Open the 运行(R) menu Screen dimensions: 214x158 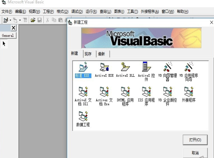[x=91, y=11]
